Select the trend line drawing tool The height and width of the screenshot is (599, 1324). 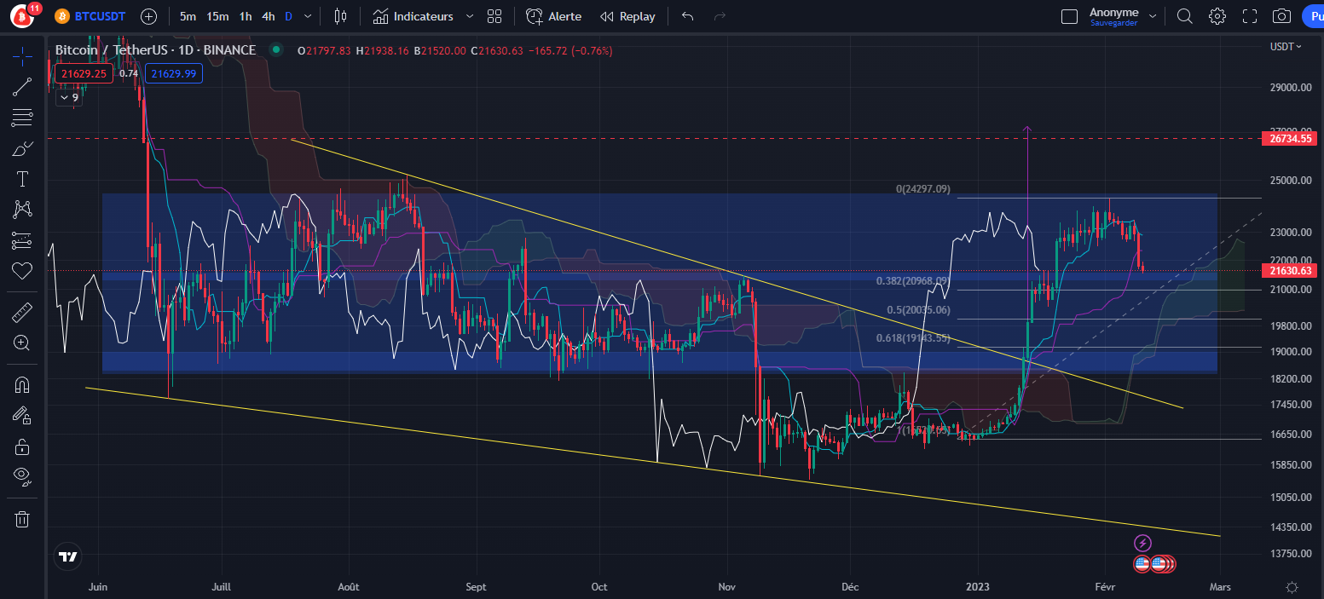click(x=21, y=86)
